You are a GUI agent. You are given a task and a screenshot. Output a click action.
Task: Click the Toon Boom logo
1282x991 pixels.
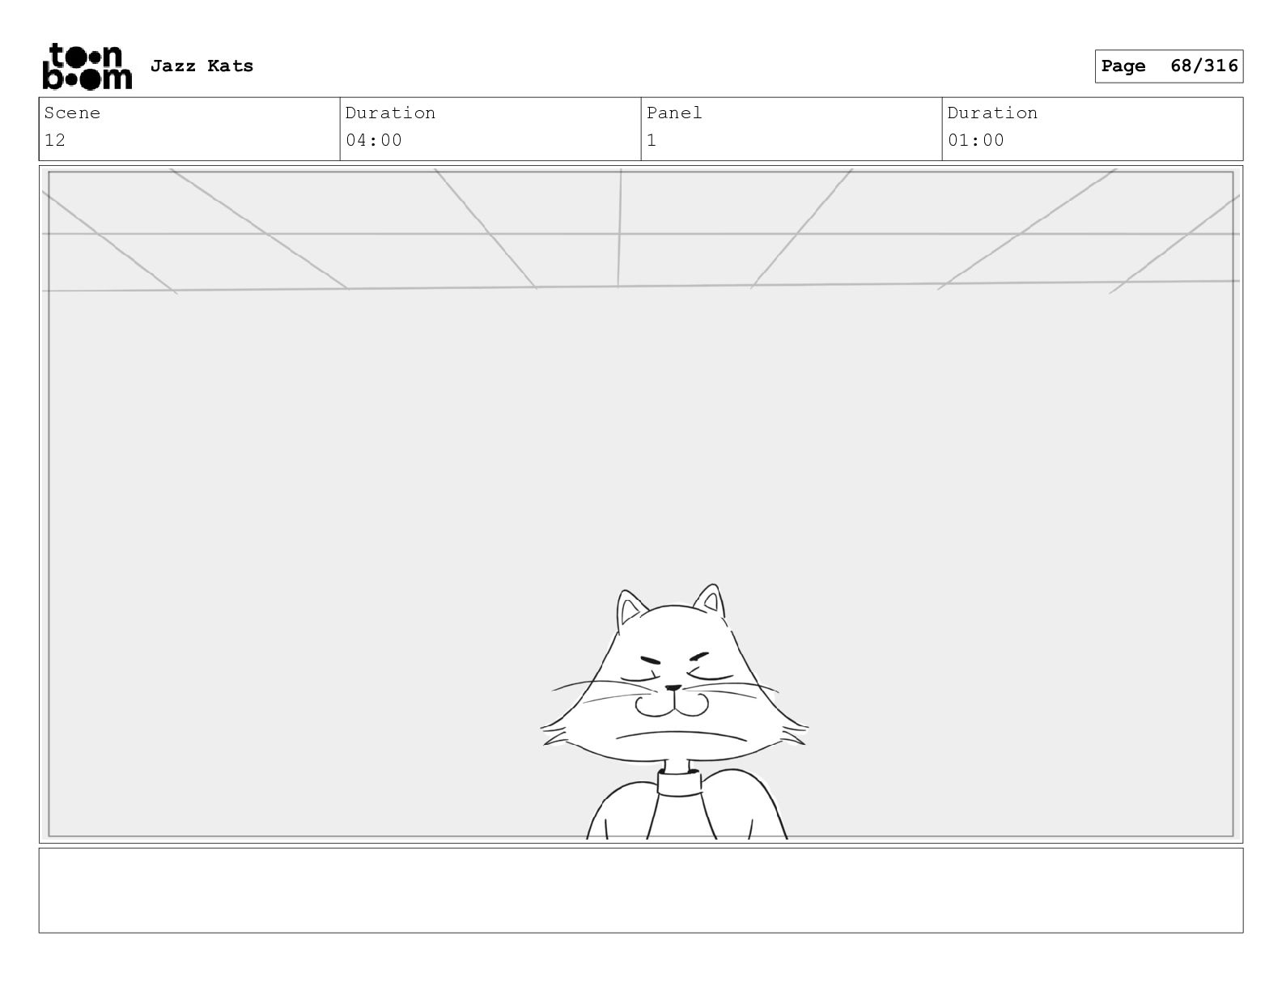(87, 66)
